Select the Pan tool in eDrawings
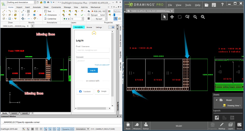The height and width of the screenshot is (131, 245). point(172,17)
